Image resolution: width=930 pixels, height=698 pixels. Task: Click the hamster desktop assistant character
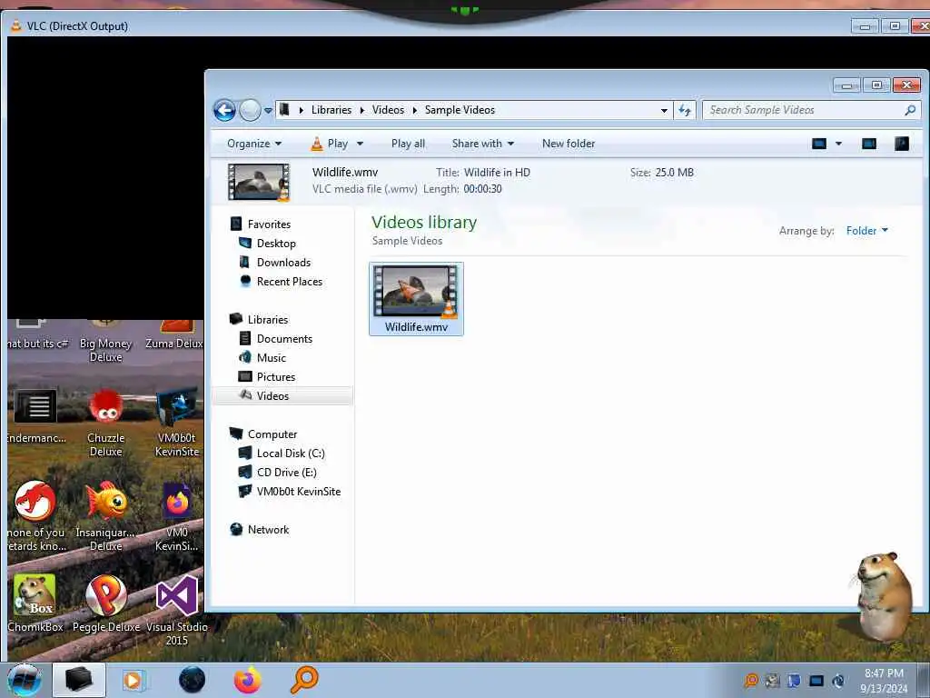tap(883, 596)
